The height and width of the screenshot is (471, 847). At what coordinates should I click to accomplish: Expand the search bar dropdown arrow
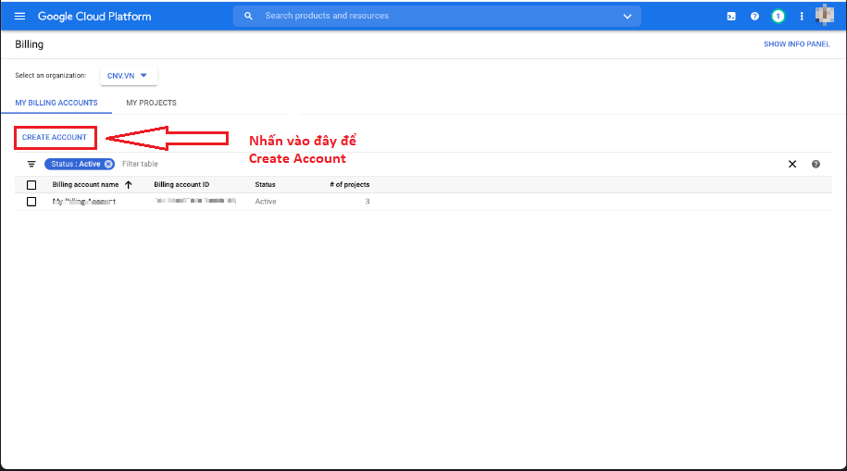pyautogui.click(x=627, y=17)
